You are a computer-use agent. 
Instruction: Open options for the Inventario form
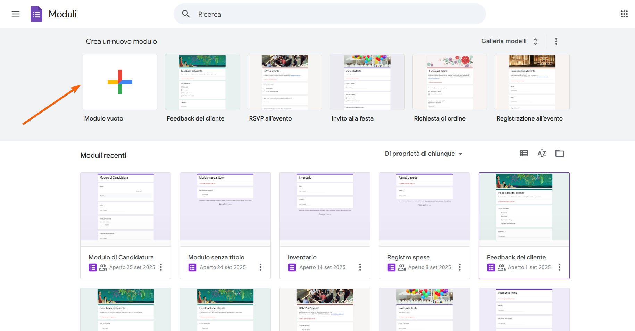[360, 267]
